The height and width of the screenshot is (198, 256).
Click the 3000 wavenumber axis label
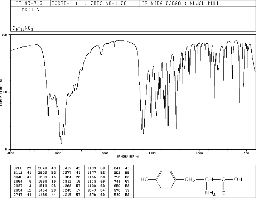(58, 153)
